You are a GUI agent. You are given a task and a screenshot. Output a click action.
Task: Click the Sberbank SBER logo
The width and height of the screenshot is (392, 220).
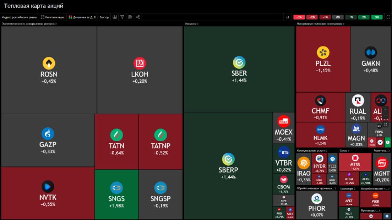tap(239, 63)
